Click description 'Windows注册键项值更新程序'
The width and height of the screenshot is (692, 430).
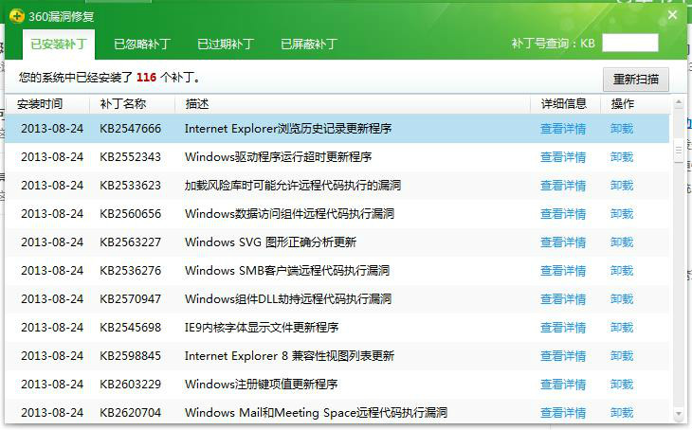[x=262, y=385]
